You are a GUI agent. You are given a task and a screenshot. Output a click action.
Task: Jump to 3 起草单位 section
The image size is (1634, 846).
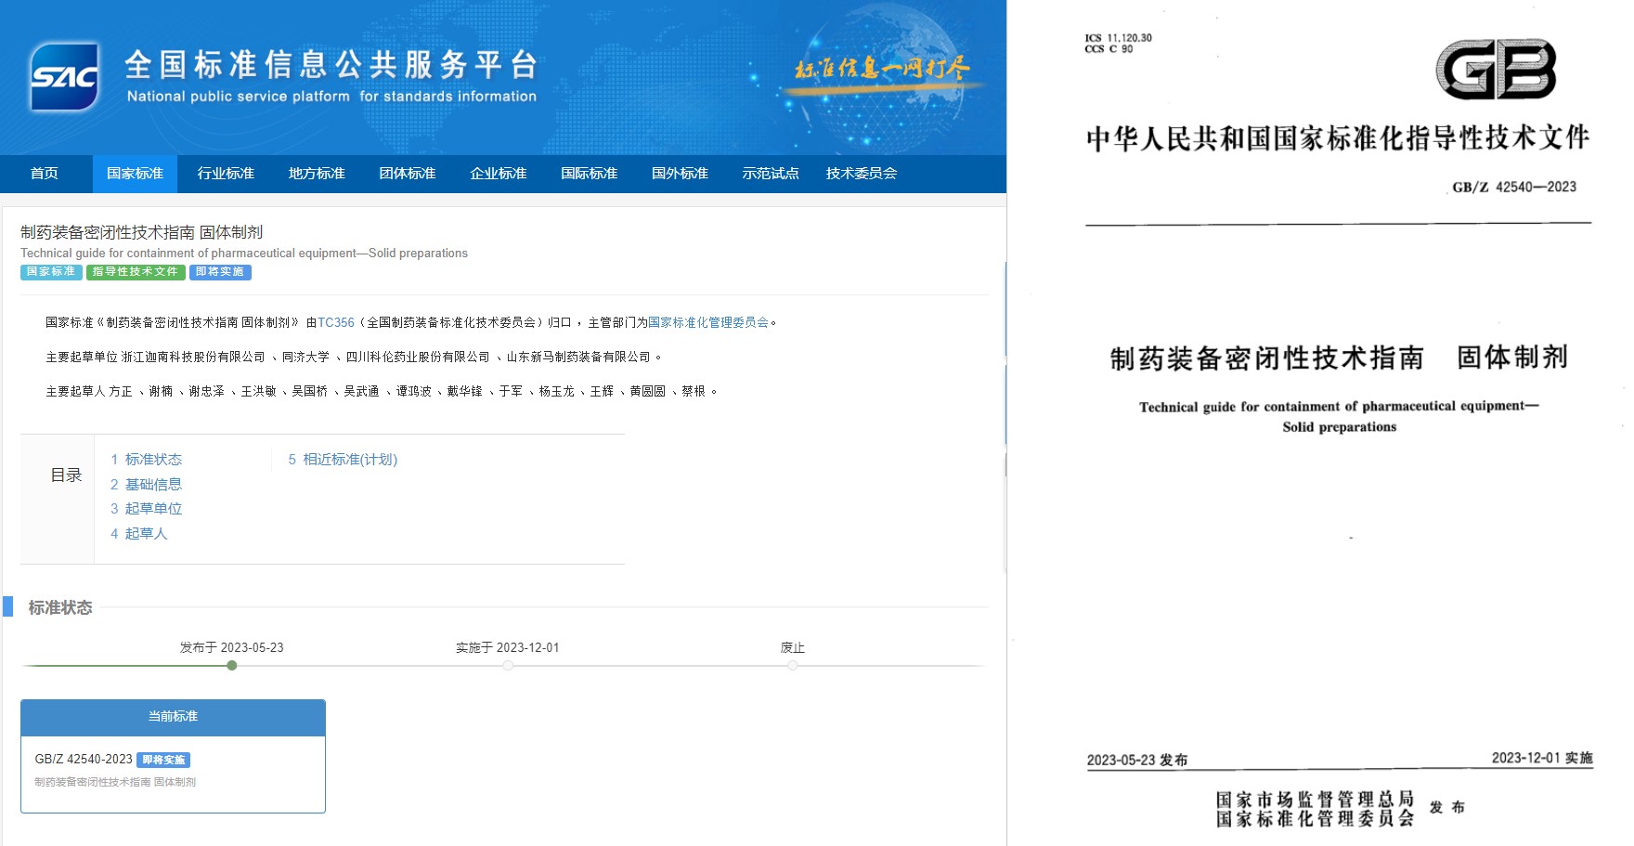[147, 509]
